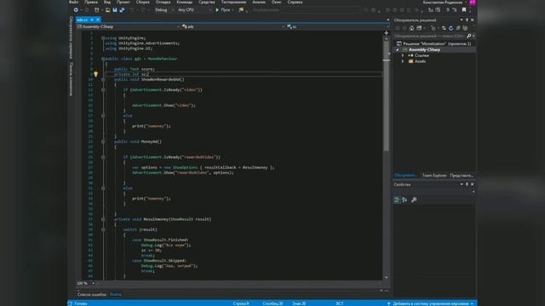
Task: Collapse the MoneyAd method outline
Action: click(103, 142)
